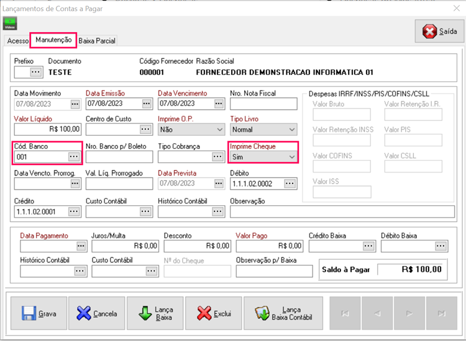Open the Baixa Parcial tab
Viewport: 466px width, 341px height.
coord(97,41)
